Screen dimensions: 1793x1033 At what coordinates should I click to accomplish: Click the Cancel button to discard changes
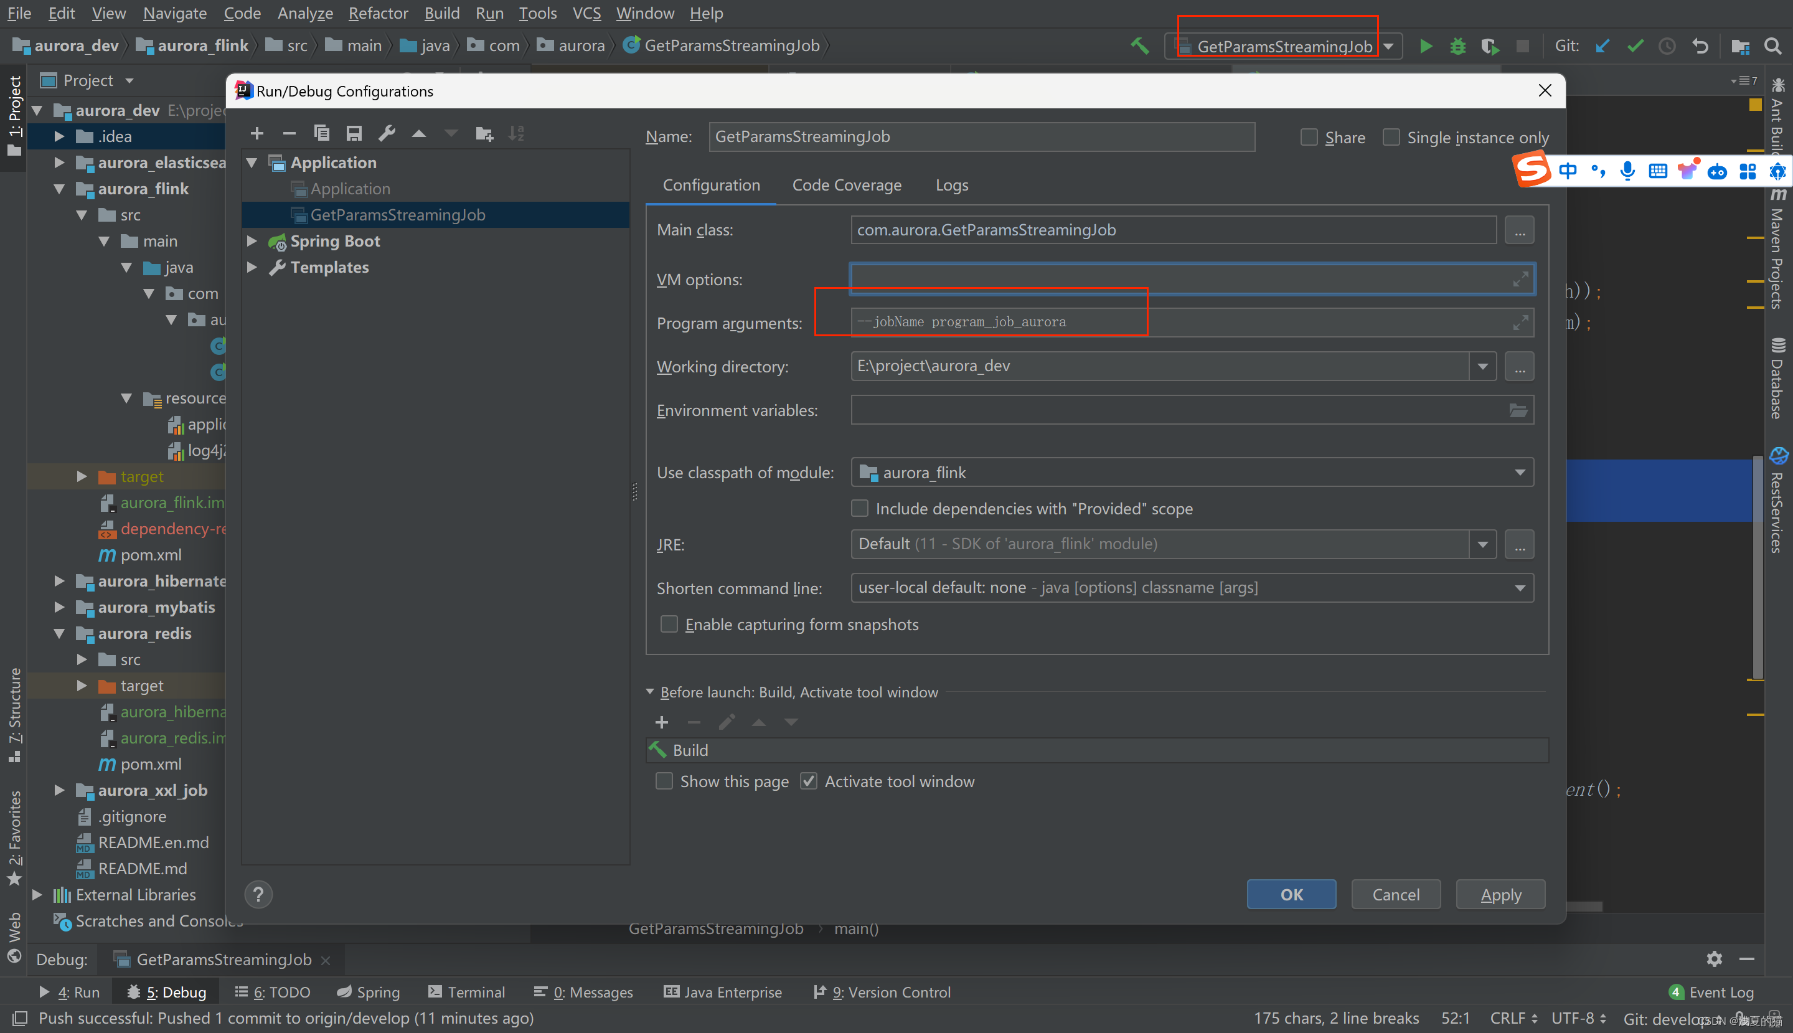point(1395,894)
